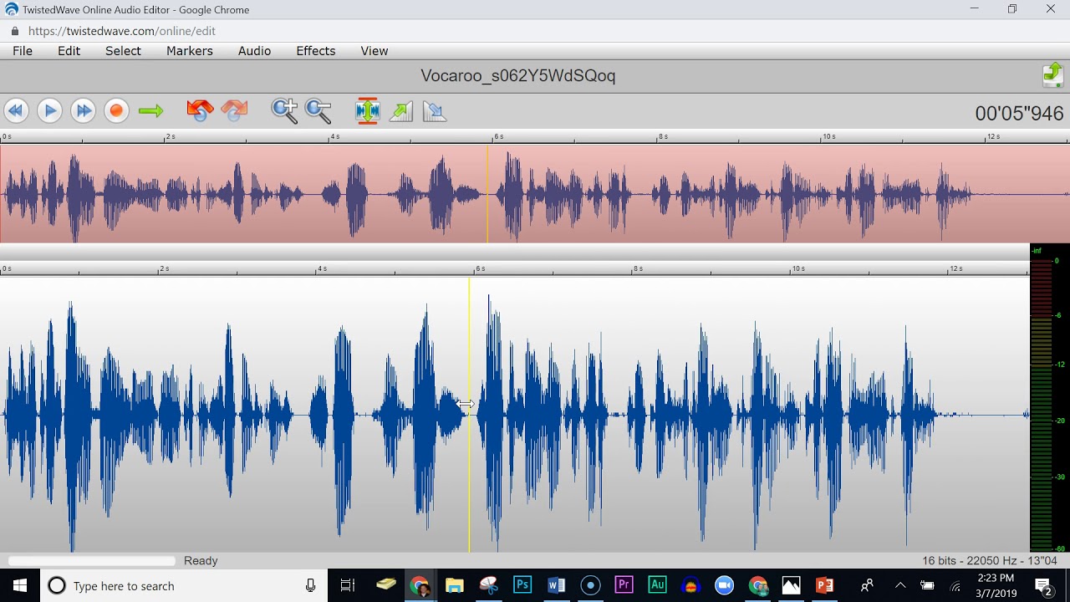Open the Effects menu
The height and width of the screenshot is (602, 1070).
point(315,51)
